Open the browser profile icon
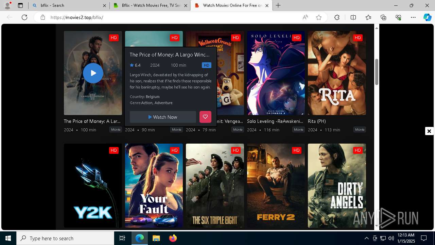The image size is (435, 245). point(7,5)
